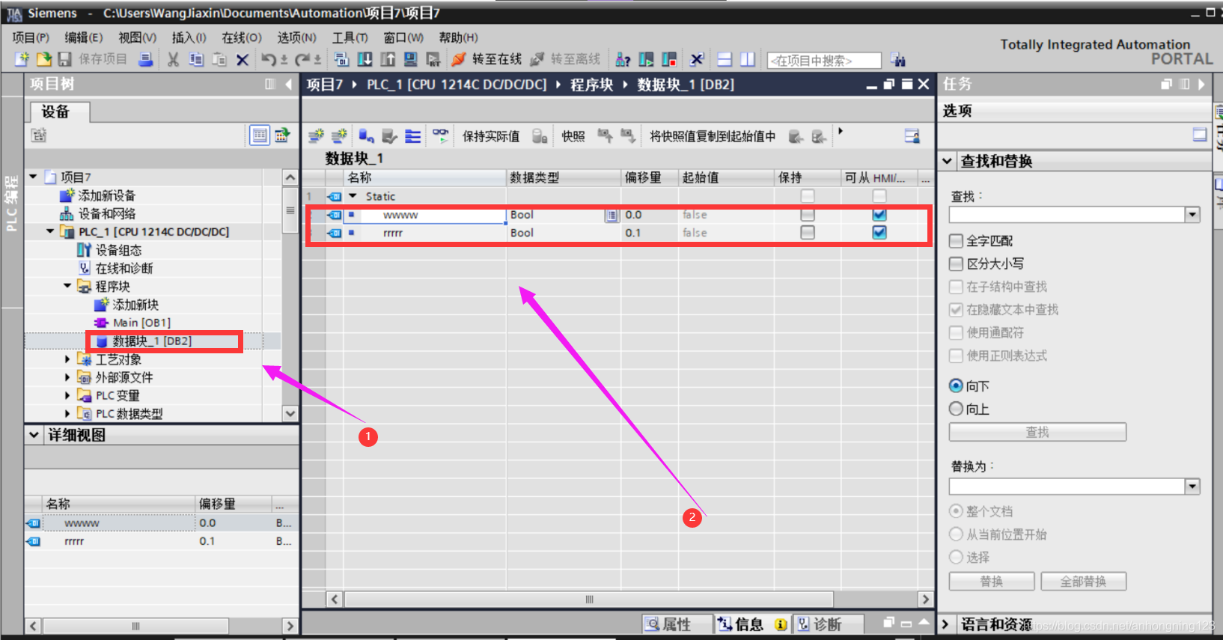Insert row icon in data block toolbar

click(316, 135)
